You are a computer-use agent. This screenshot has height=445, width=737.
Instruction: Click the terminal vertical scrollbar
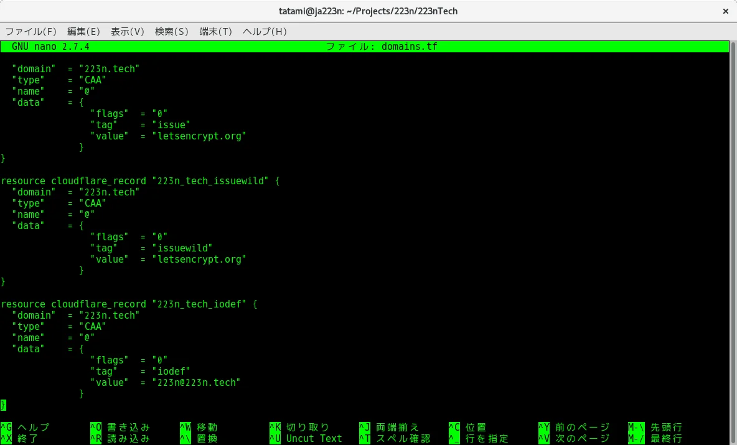pos(733,242)
